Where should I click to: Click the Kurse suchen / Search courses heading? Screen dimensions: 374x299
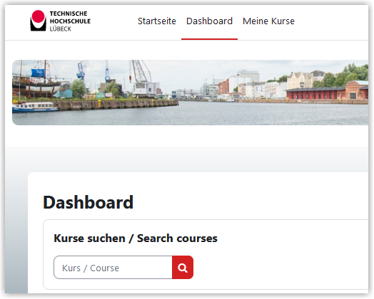pyautogui.click(x=136, y=238)
